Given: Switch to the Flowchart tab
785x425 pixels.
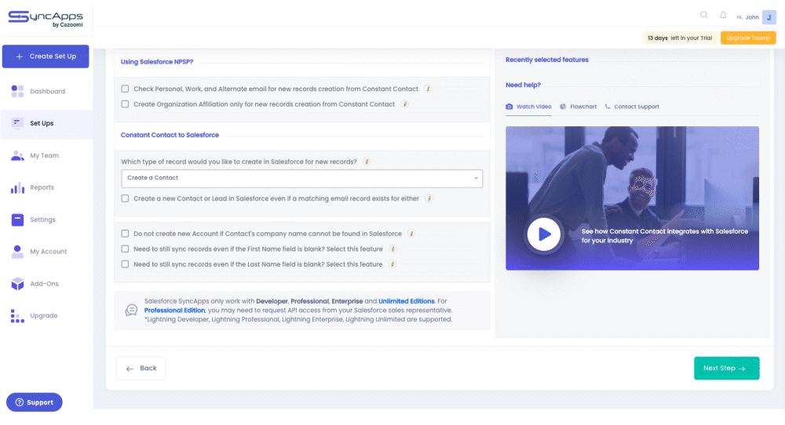Looking at the screenshot, I should pyautogui.click(x=579, y=107).
